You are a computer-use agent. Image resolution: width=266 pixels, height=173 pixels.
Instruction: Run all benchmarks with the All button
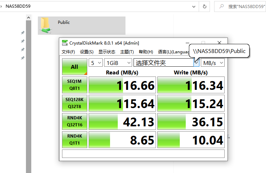click(75, 67)
